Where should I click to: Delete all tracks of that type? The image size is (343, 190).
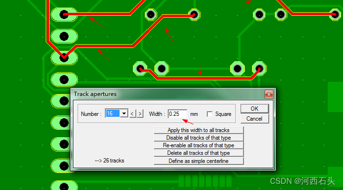click(x=198, y=153)
